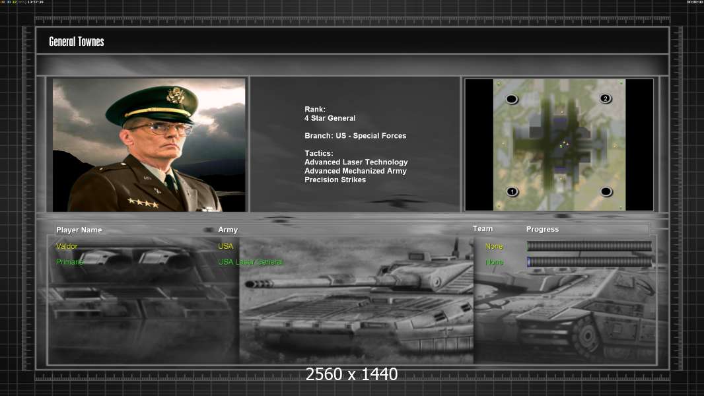
Task: Click the 'General Townes' title
Action: tap(77, 42)
